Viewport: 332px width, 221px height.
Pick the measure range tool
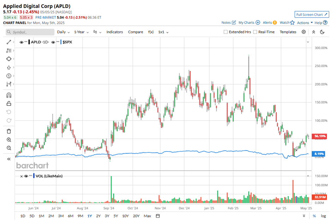click(x=9, y=84)
